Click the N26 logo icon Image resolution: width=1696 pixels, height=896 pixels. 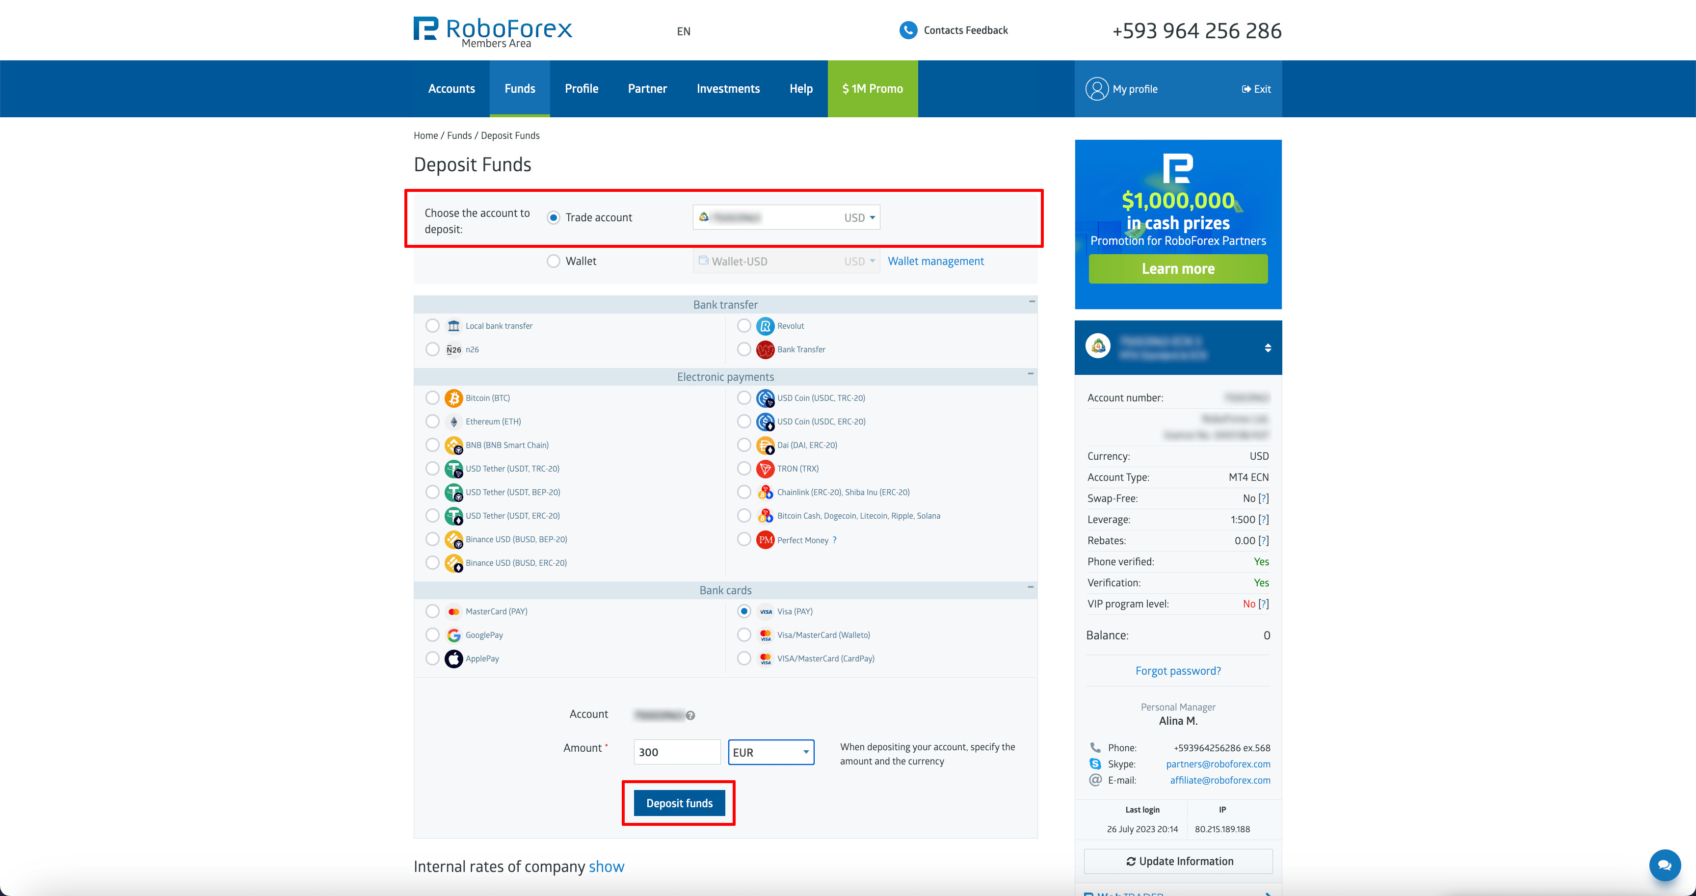tap(453, 349)
